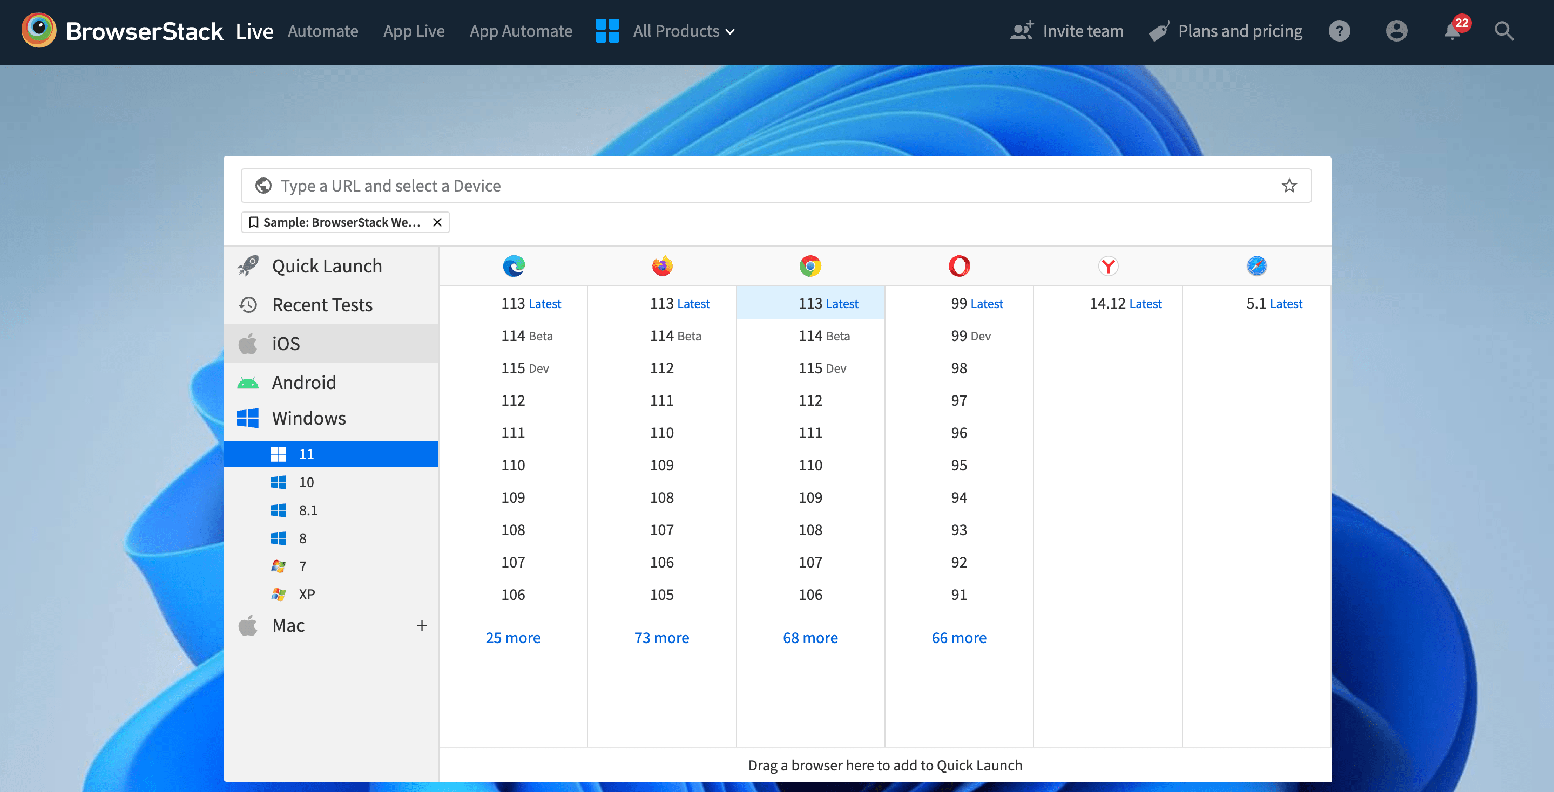Select the Edge browser column icon
The width and height of the screenshot is (1554, 792).
[x=514, y=265]
